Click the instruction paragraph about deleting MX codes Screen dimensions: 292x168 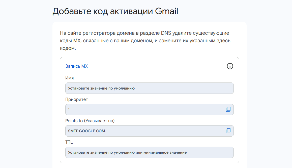click(x=145, y=40)
